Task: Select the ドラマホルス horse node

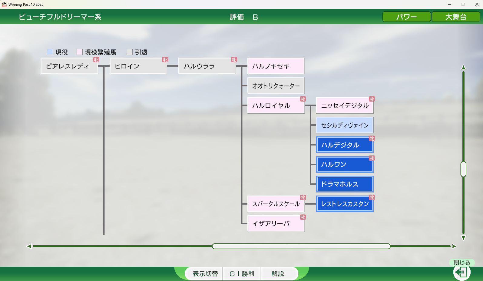Action: point(345,184)
